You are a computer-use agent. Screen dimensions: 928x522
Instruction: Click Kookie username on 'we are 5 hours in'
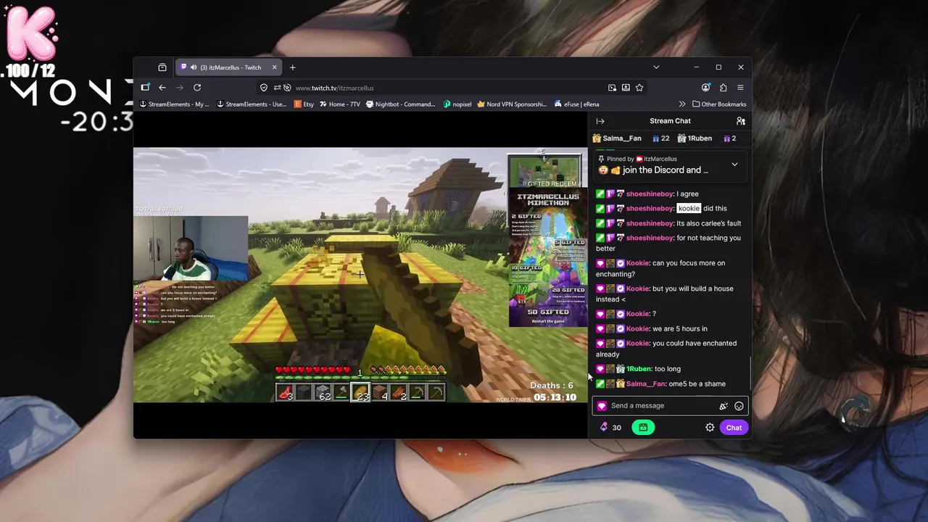637,329
